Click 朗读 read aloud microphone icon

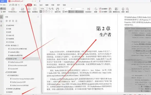(123, 10)
